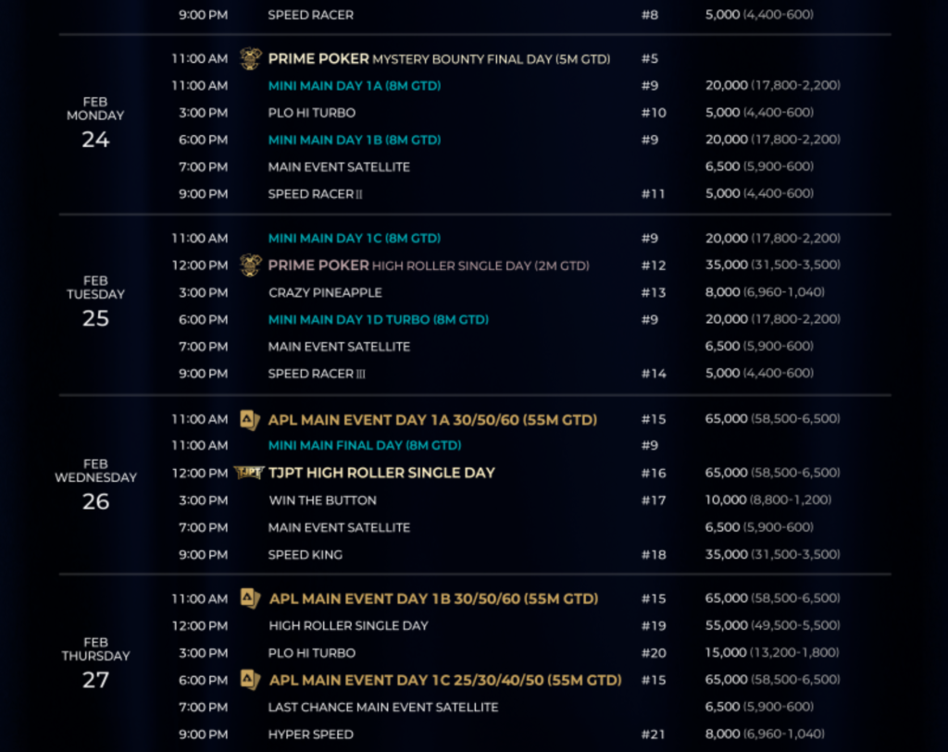Click the Last Chance Main Event Satellite row

[x=381, y=707]
